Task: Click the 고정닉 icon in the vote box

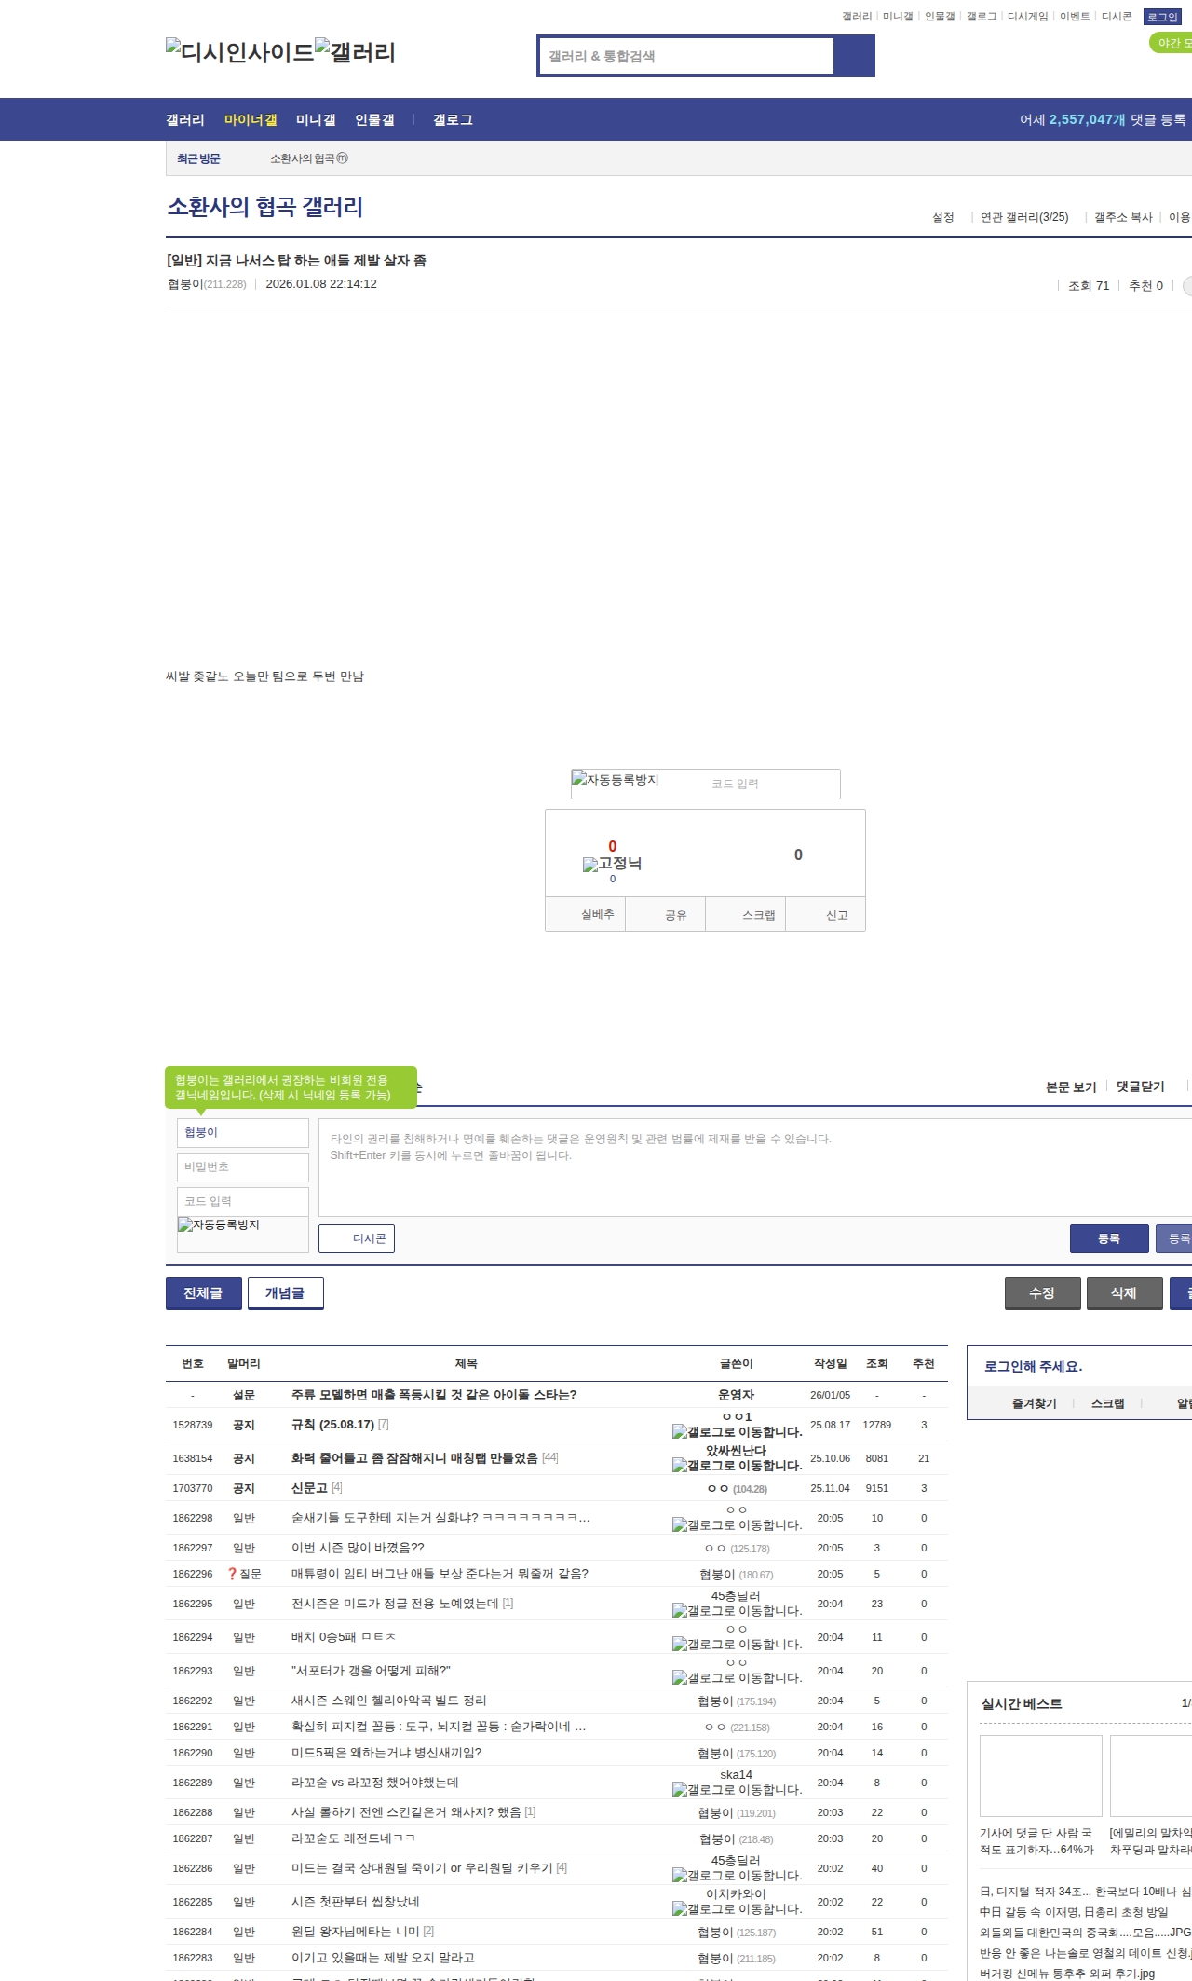Action: pyautogui.click(x=612, y=864)
